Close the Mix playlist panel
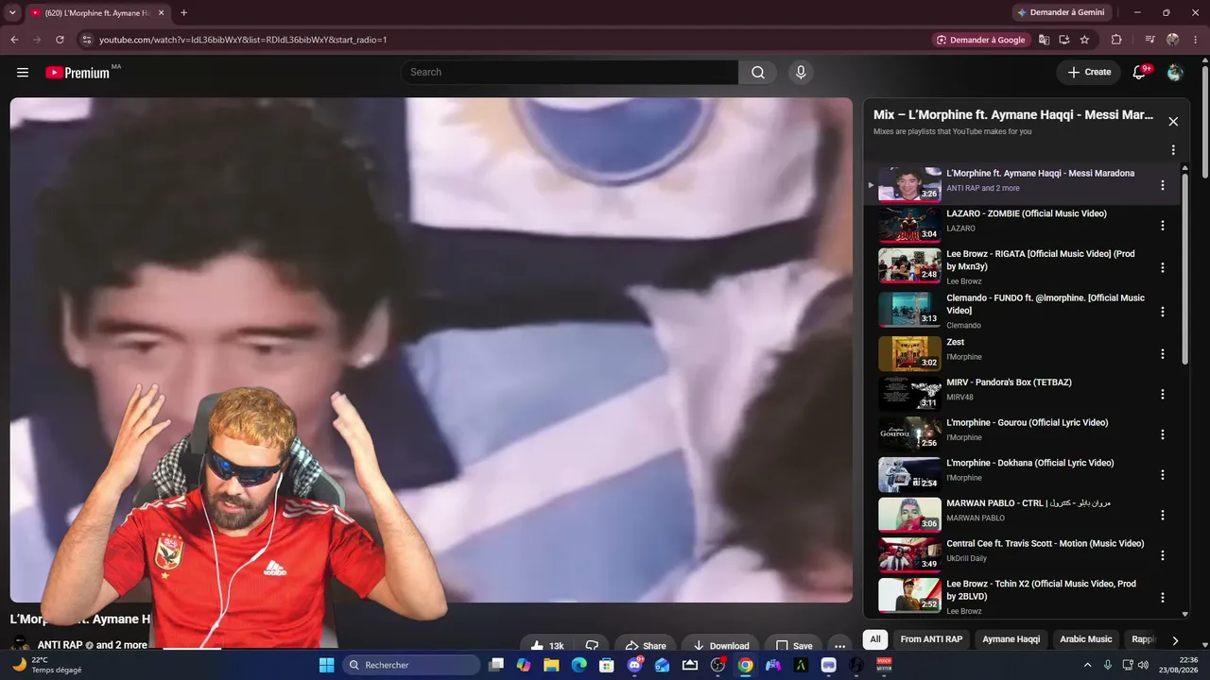The width and height of the screenshot is (1210, 680). [1173, 122]
